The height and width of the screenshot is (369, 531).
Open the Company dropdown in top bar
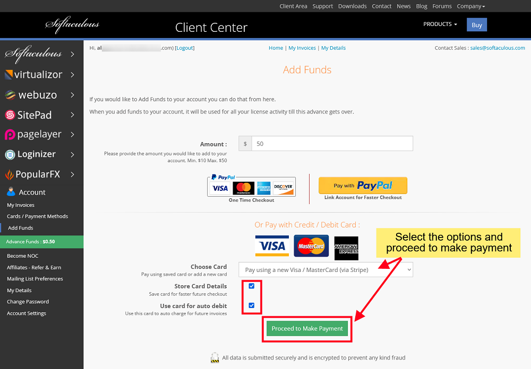pos(470,6)
